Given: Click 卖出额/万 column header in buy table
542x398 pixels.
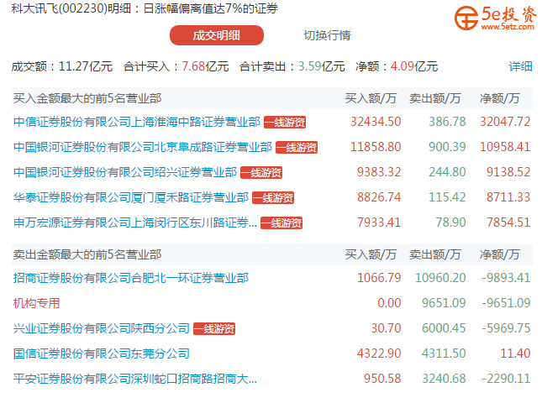Looking at the screenshot, I should (434, 98).
